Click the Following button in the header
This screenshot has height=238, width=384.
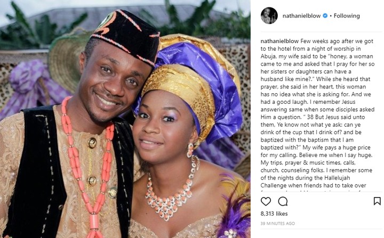click(347, 15)
